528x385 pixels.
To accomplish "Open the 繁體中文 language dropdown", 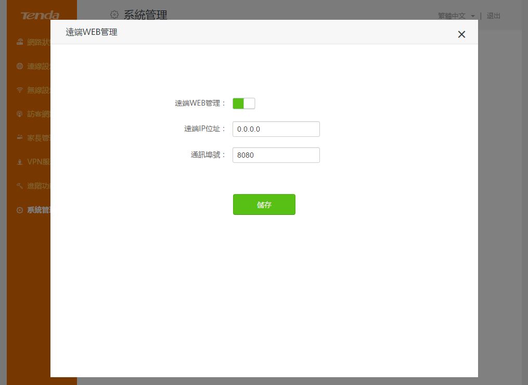I will point(456,16).
